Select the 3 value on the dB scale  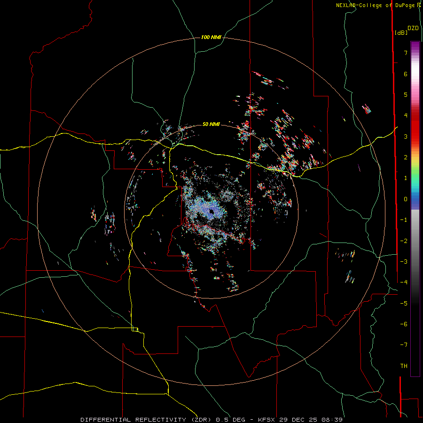406,136
